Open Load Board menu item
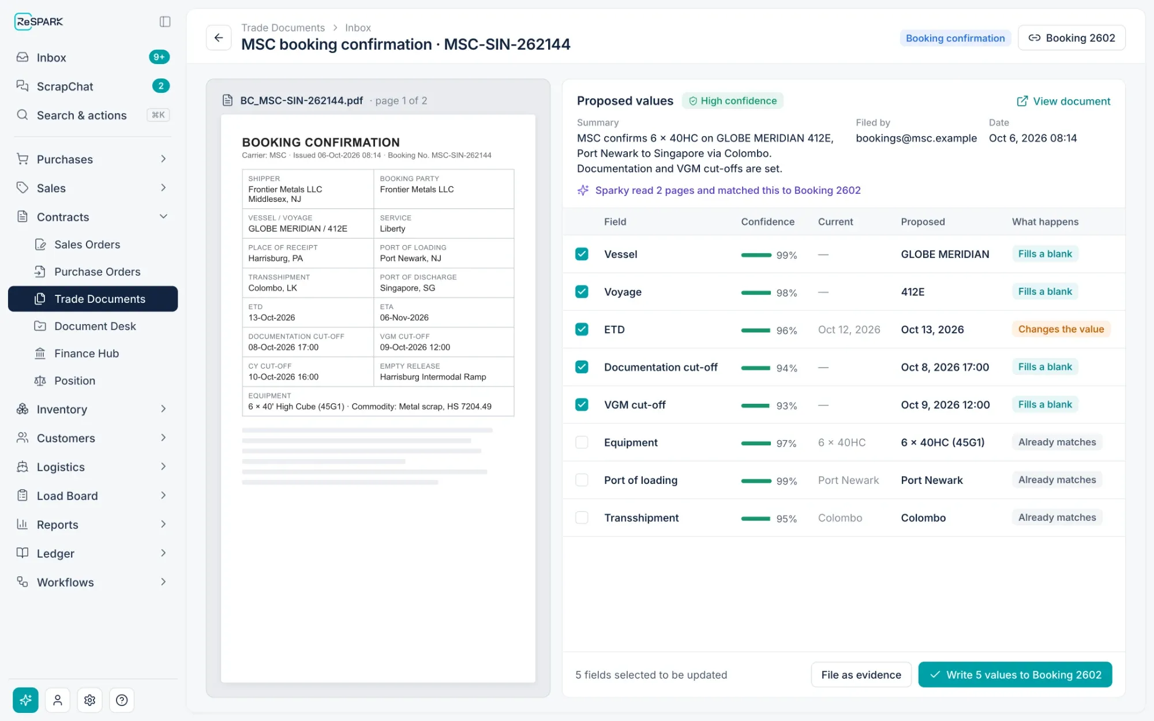1154x721 pixels. [x=93, y=495]
